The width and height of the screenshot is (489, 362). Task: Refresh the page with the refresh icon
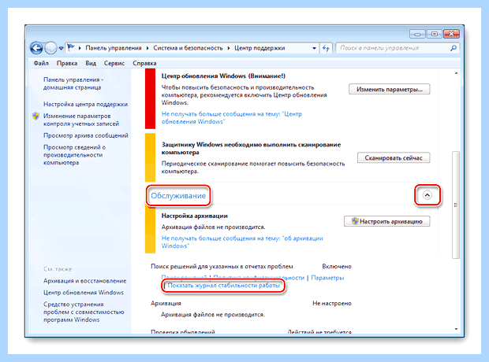[x=326, y=48]
